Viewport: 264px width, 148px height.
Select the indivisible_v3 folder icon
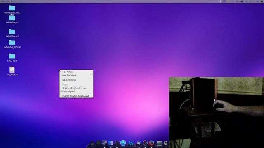click(12, 32)
